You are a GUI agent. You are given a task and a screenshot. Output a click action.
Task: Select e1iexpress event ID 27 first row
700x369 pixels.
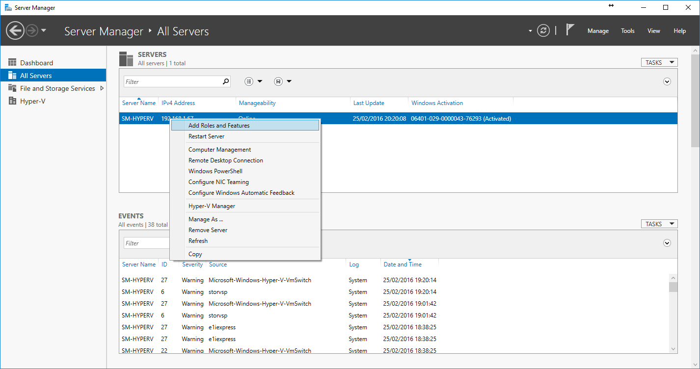click(395, 327)
